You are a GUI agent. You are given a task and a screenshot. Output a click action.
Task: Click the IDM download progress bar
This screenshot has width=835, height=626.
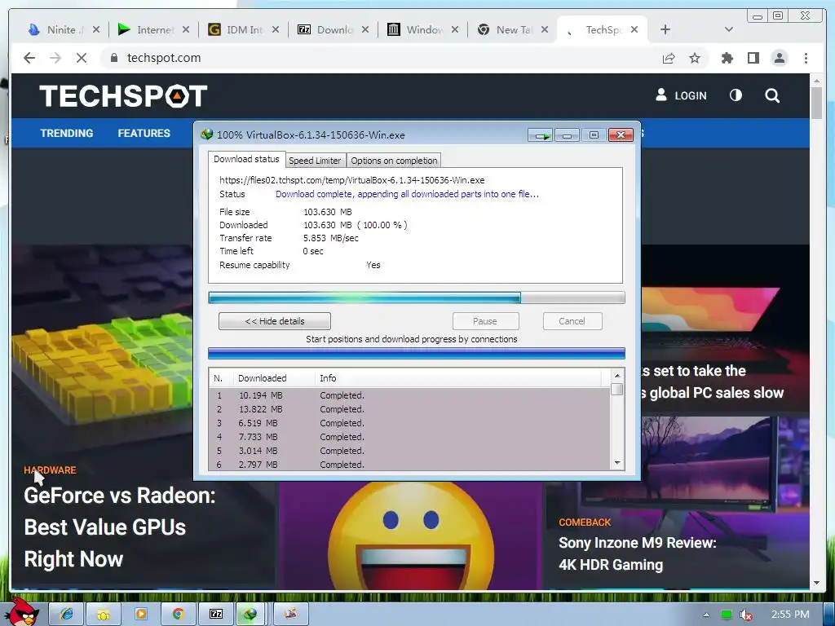point(417,298)
